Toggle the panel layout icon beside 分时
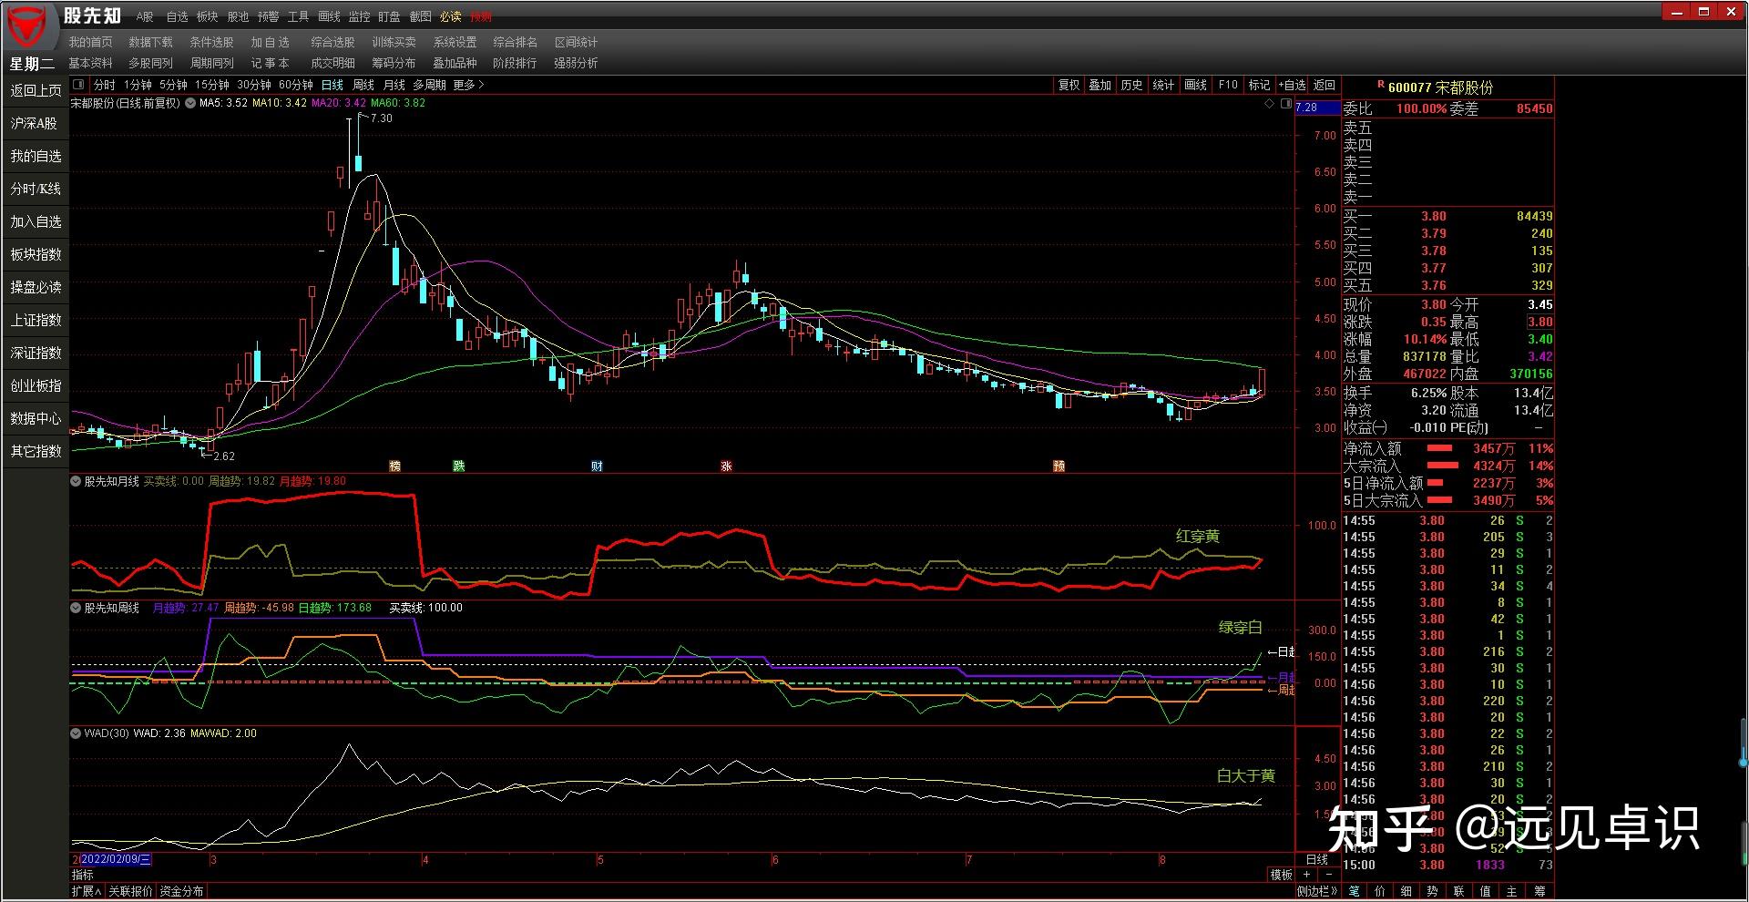The height and width of the screenshot is (902, 1749). [78, 85]
